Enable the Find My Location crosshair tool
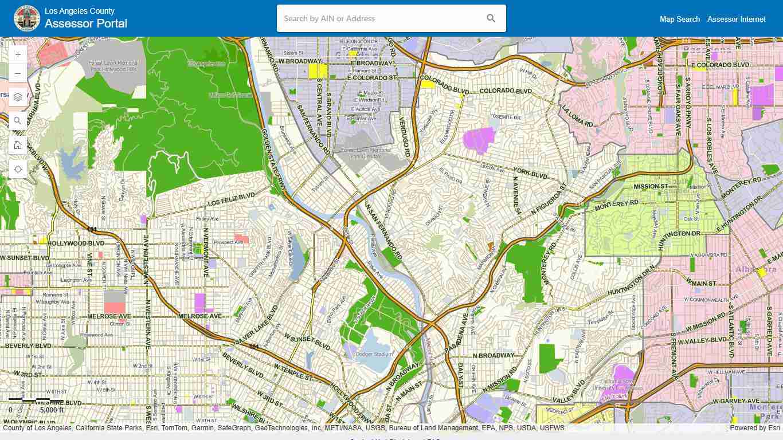This screenshot has height=440, width=783. point(18,169)
